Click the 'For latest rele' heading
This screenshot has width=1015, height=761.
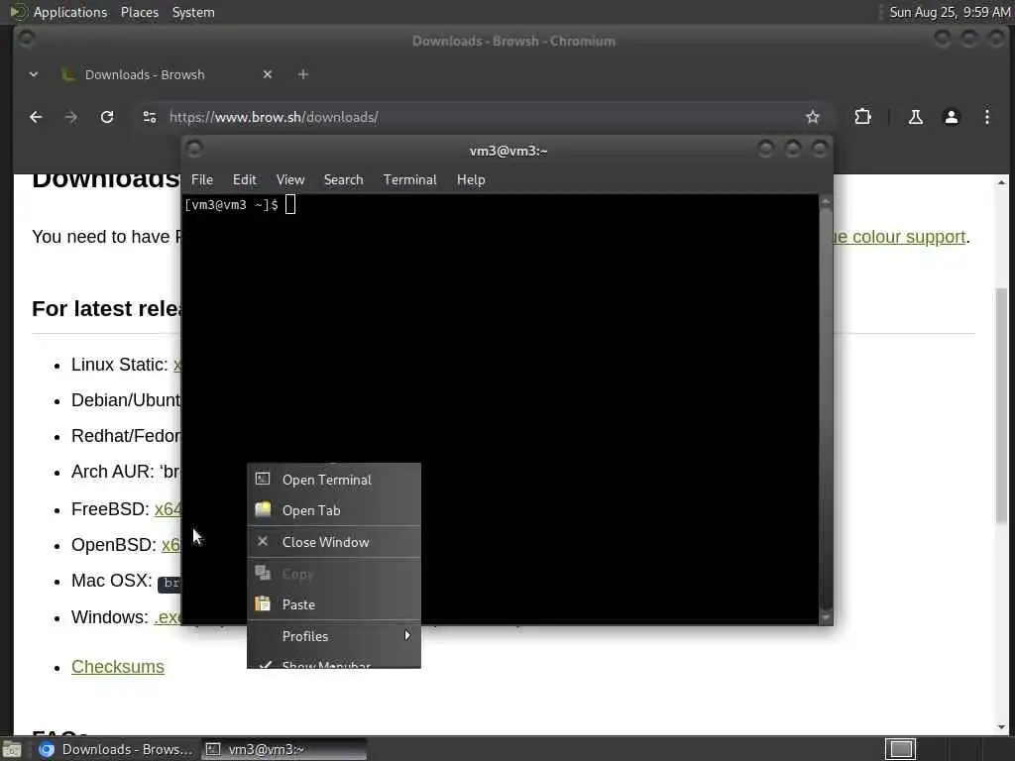coord(107,309)
